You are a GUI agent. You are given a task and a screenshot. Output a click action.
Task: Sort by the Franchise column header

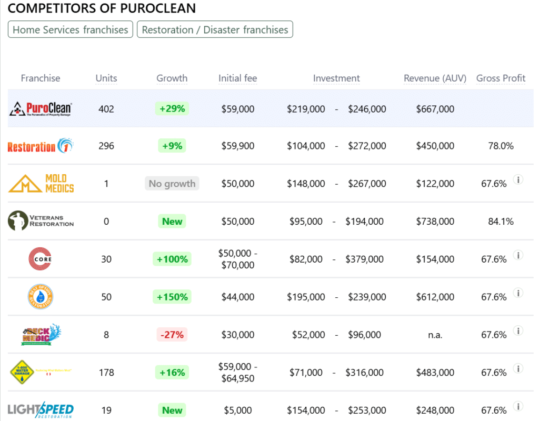point(41,78)
